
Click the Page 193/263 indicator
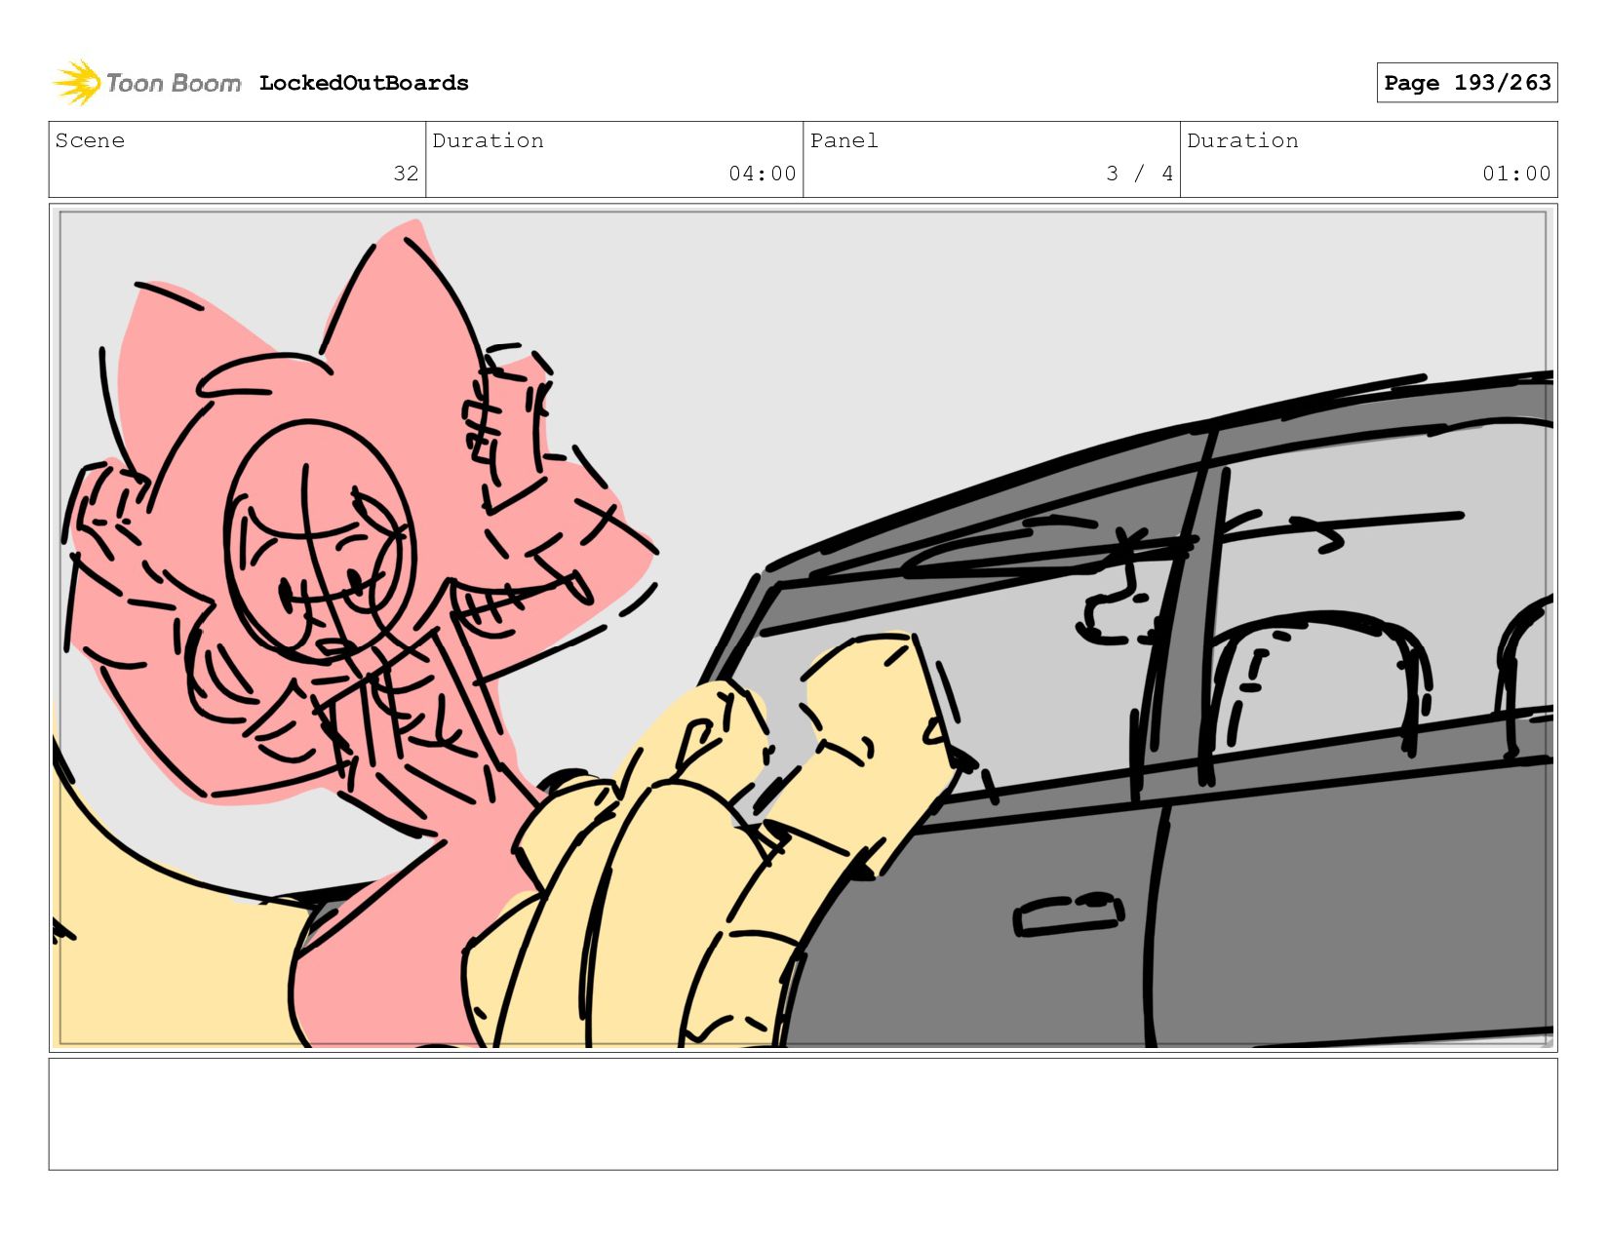point(1467,83)
